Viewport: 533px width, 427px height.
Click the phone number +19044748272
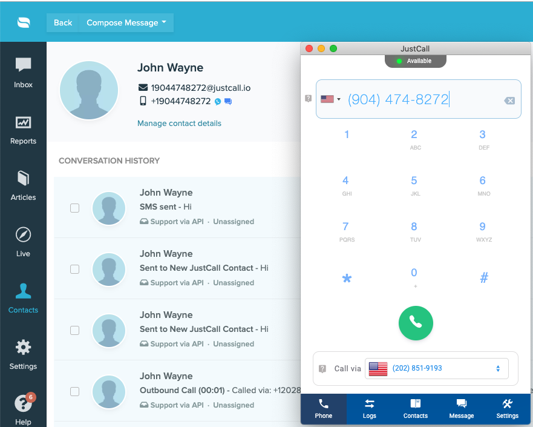(181, 101)
